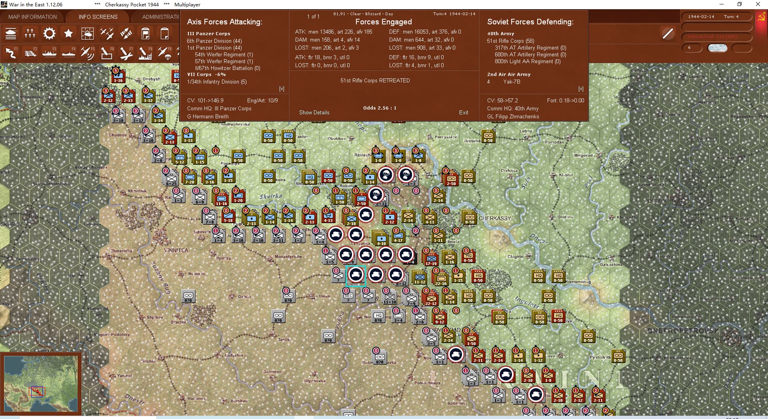This screenshot has width=768, height=419.
Task: Click the date and turn display field
Action: 717,17
